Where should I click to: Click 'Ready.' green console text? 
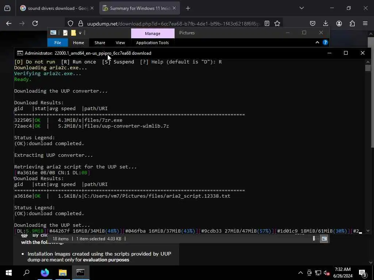coord(23,79)
